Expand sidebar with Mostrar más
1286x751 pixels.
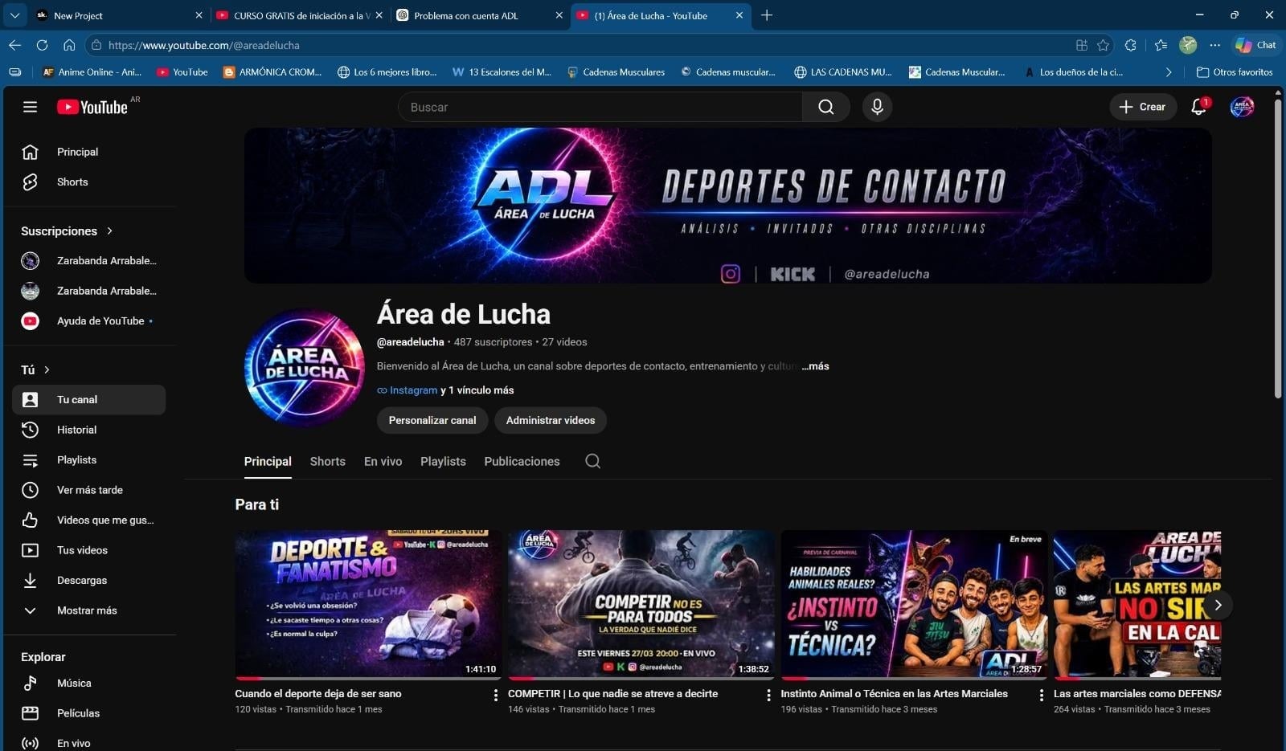click(x=88, y=610)
